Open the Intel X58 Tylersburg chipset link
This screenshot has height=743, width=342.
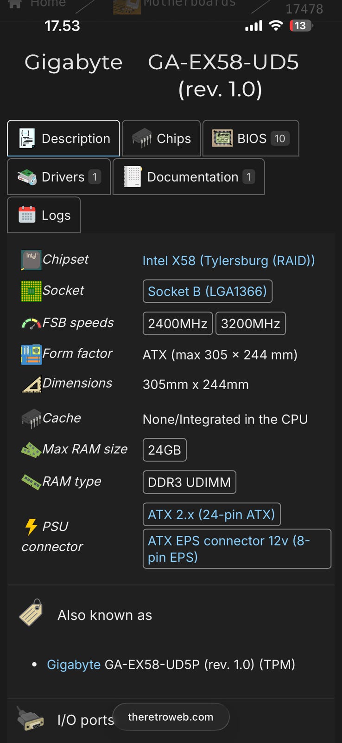(x=228, y=261)
